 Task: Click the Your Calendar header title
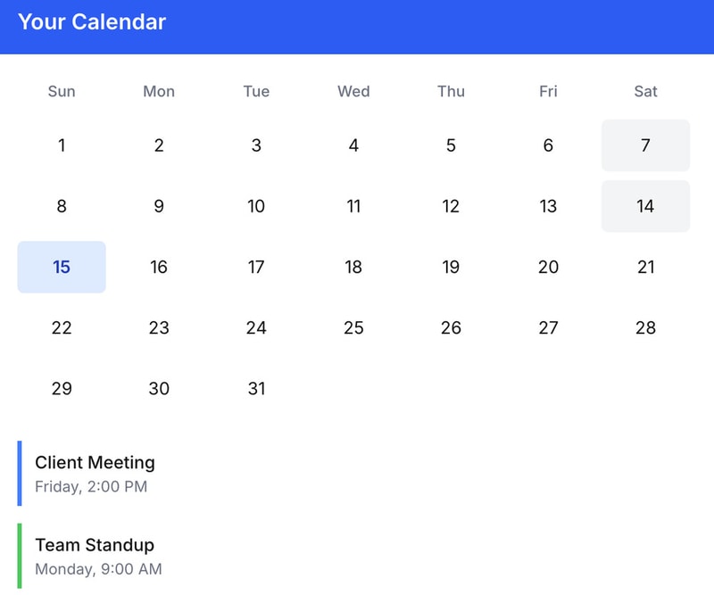point(92,22)
